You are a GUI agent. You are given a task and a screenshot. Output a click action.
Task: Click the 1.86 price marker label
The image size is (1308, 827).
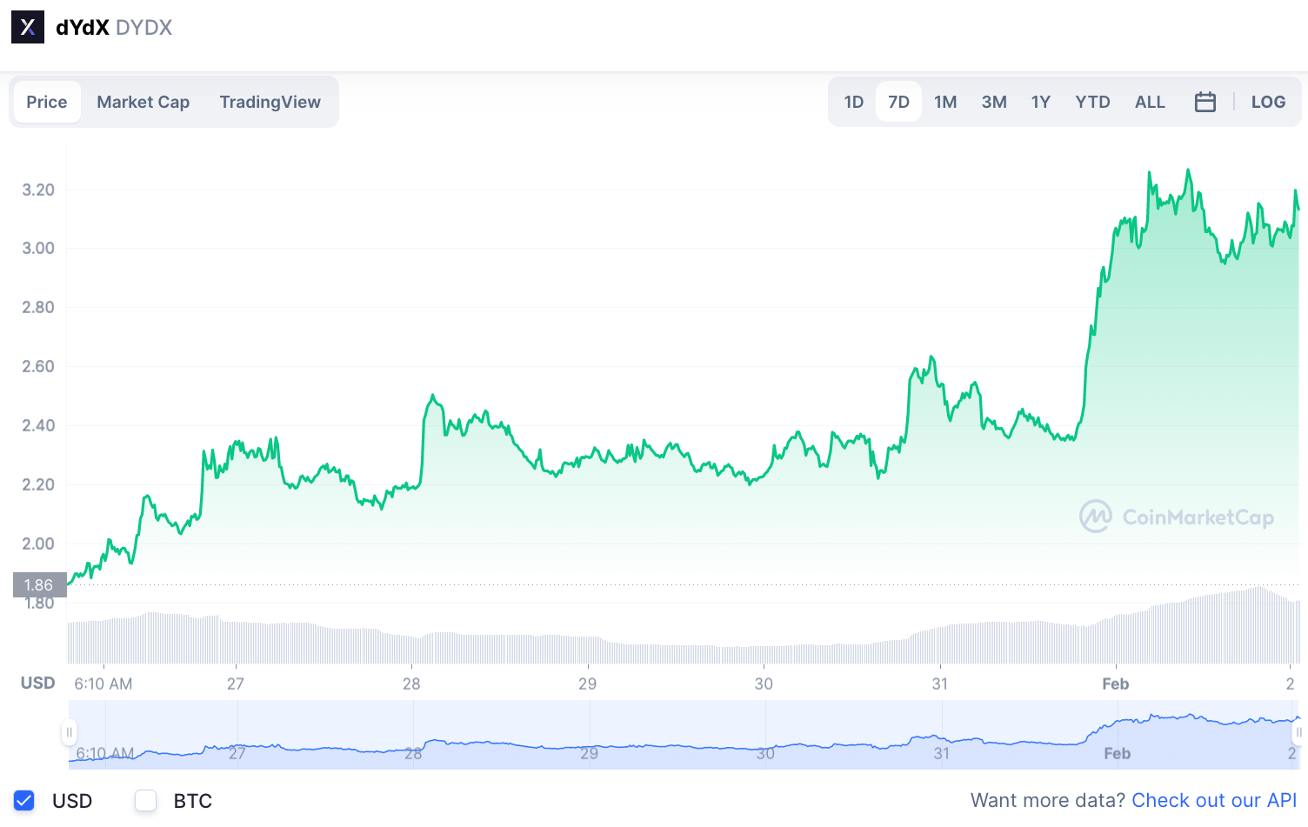tap(39, 585)
